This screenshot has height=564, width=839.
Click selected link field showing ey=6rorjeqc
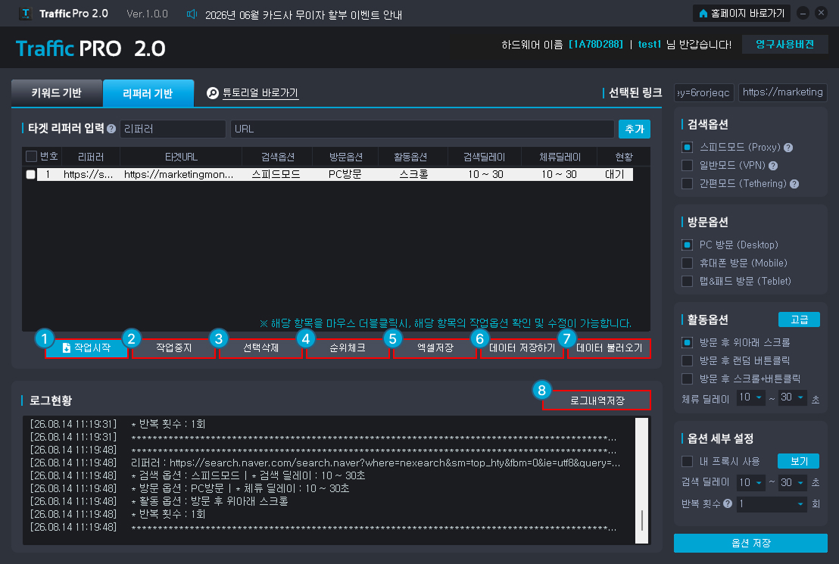pyautogui.click(x=704, y=92)
